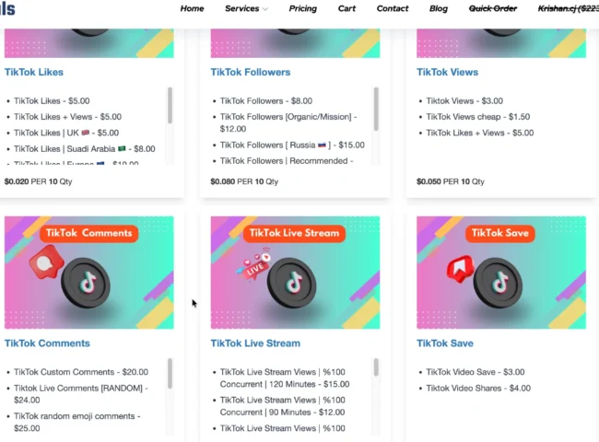Screen dimensions: 599x442
Task: Click the TikTok Likes list scrollbar
Action: click(x=170, y=106)
